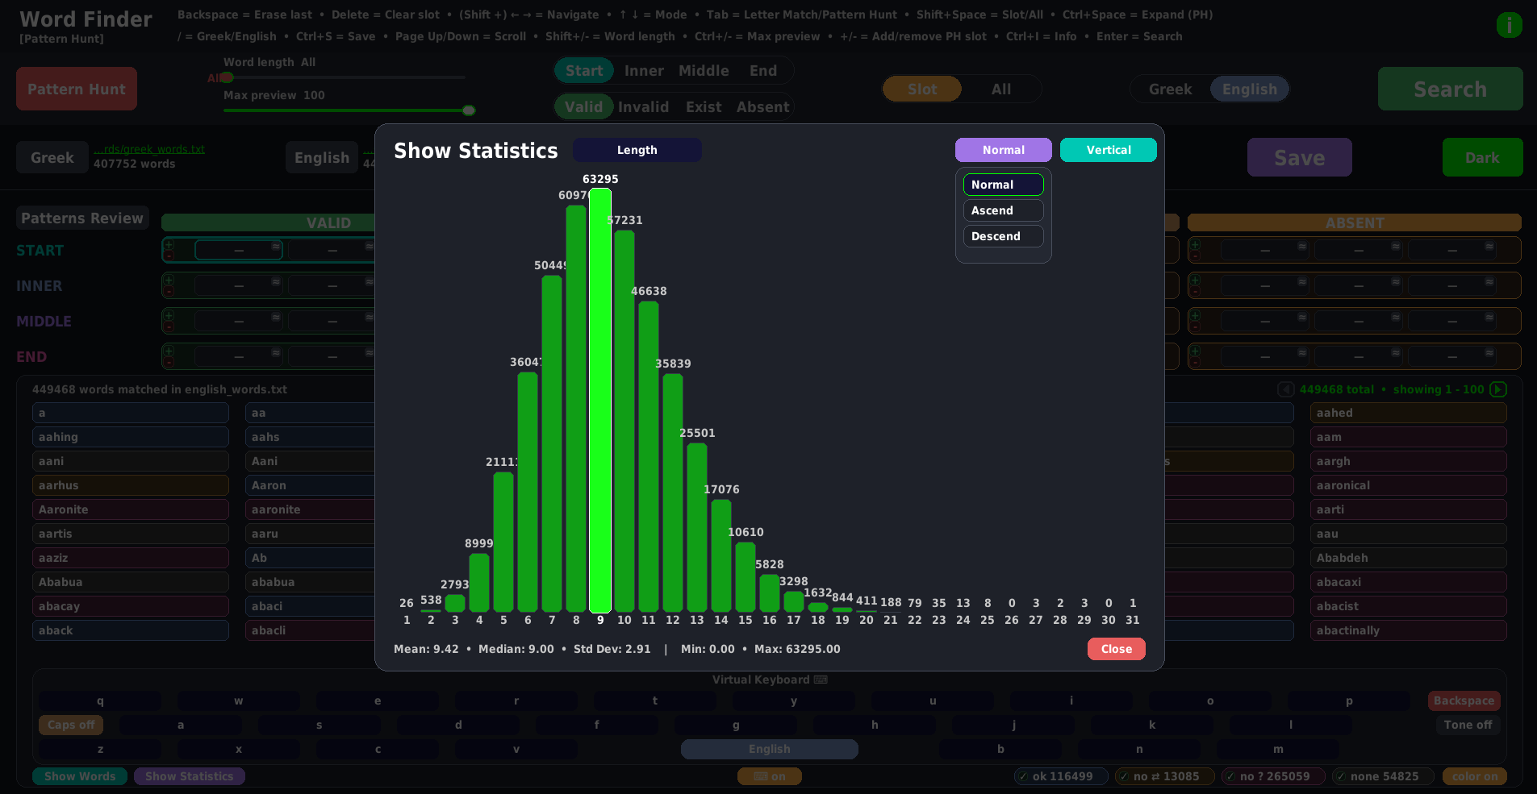
Task: Click the plus icon in the END valid row
Action: click(169, 351)
